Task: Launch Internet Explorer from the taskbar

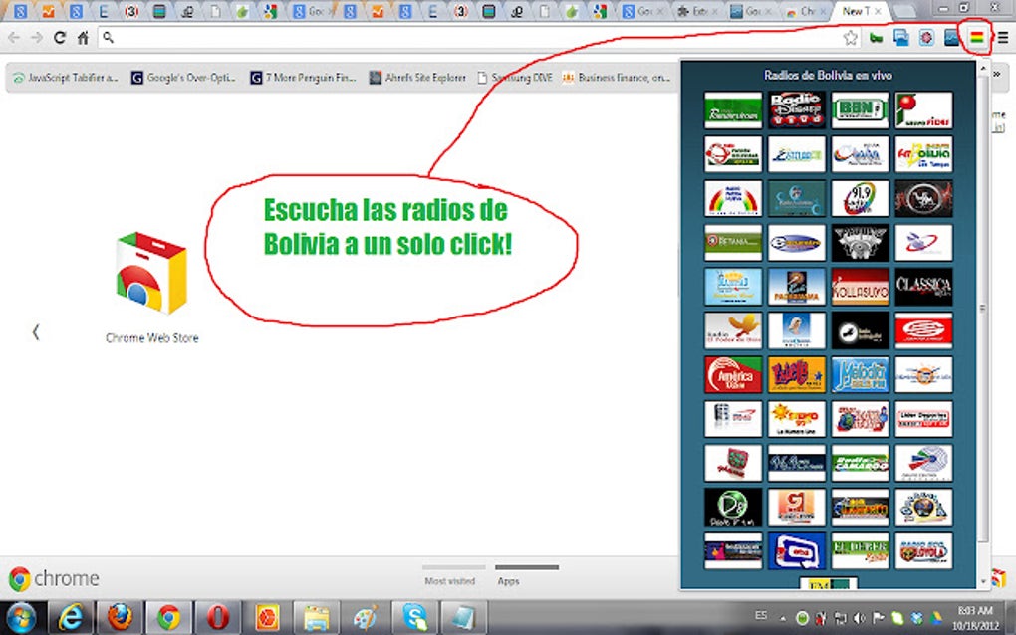Action: pyautogui.click(x=71, y=618)
